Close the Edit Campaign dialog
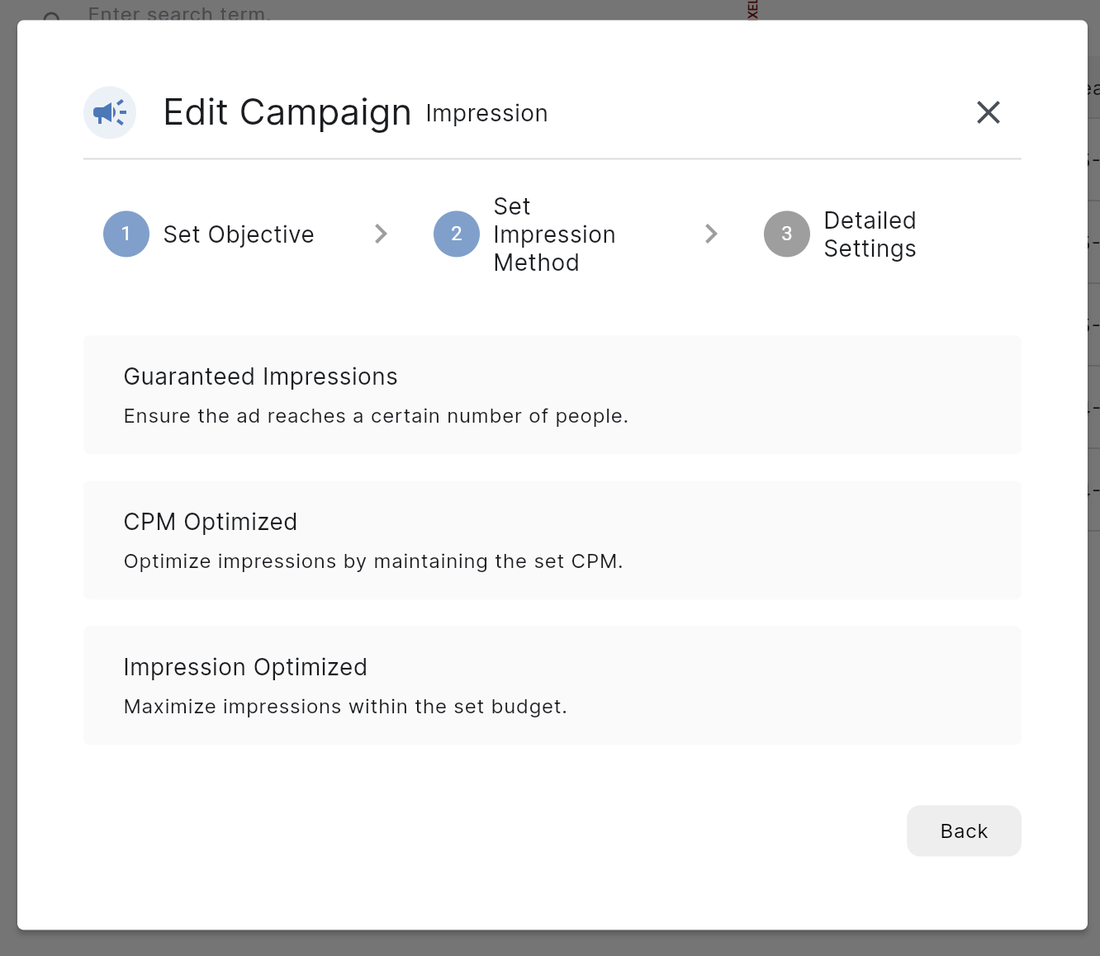Screen dimensions: 1100x956 [988, 112]
